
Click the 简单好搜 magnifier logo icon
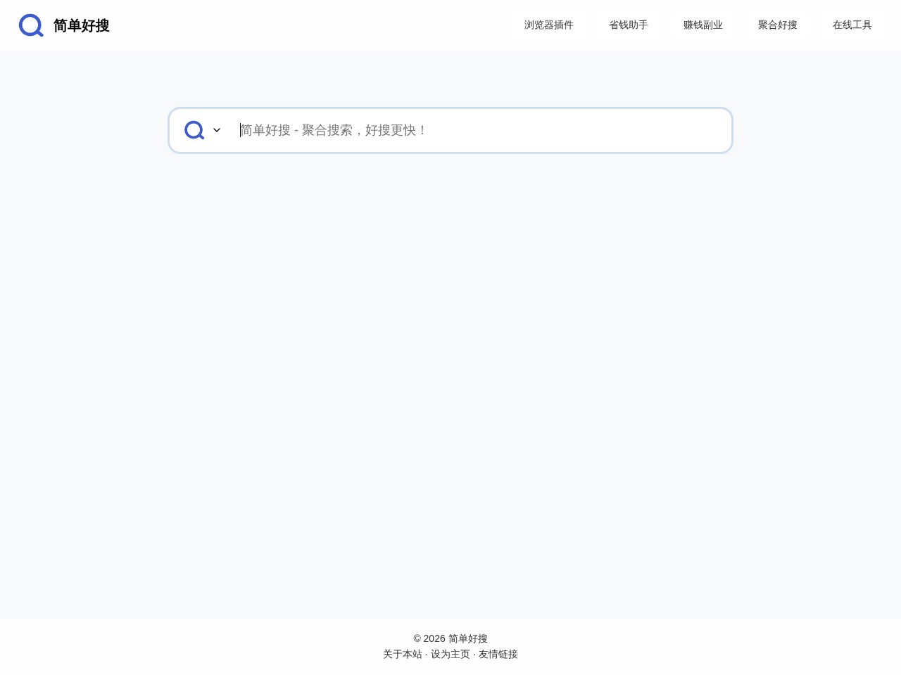pyautogui.click(x=31, y=25)
